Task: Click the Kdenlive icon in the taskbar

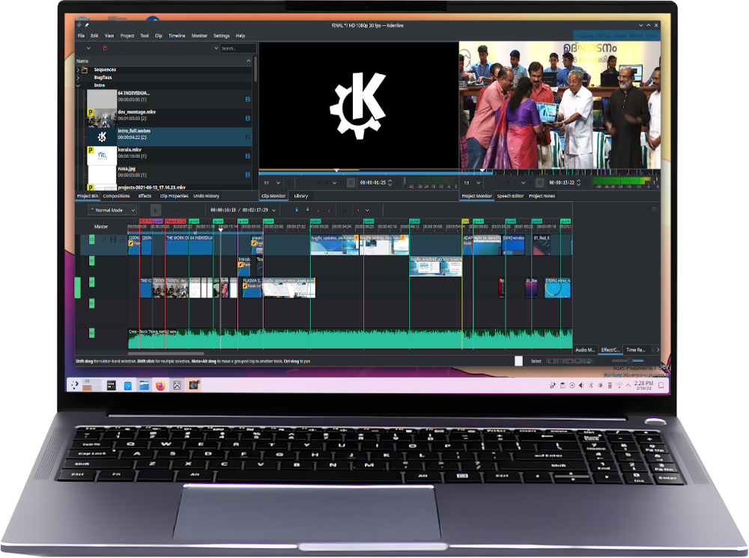Action: tap(193, 385)
